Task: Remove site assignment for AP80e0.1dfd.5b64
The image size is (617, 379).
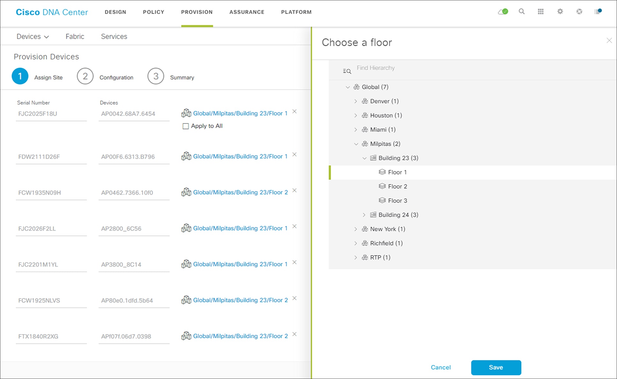Action: click(295, 298)
